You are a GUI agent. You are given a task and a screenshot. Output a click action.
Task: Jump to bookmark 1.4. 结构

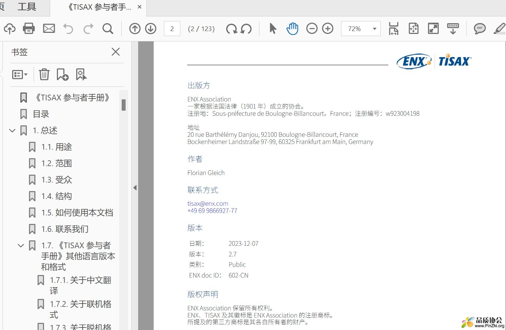pyautogui.click(x=57, y=196)
